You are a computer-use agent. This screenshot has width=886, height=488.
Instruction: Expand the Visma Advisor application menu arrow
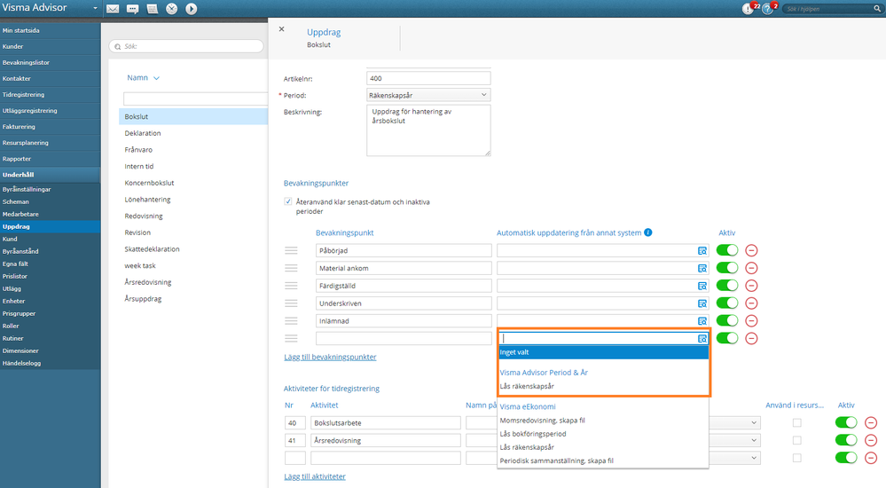tap(95, 9)
